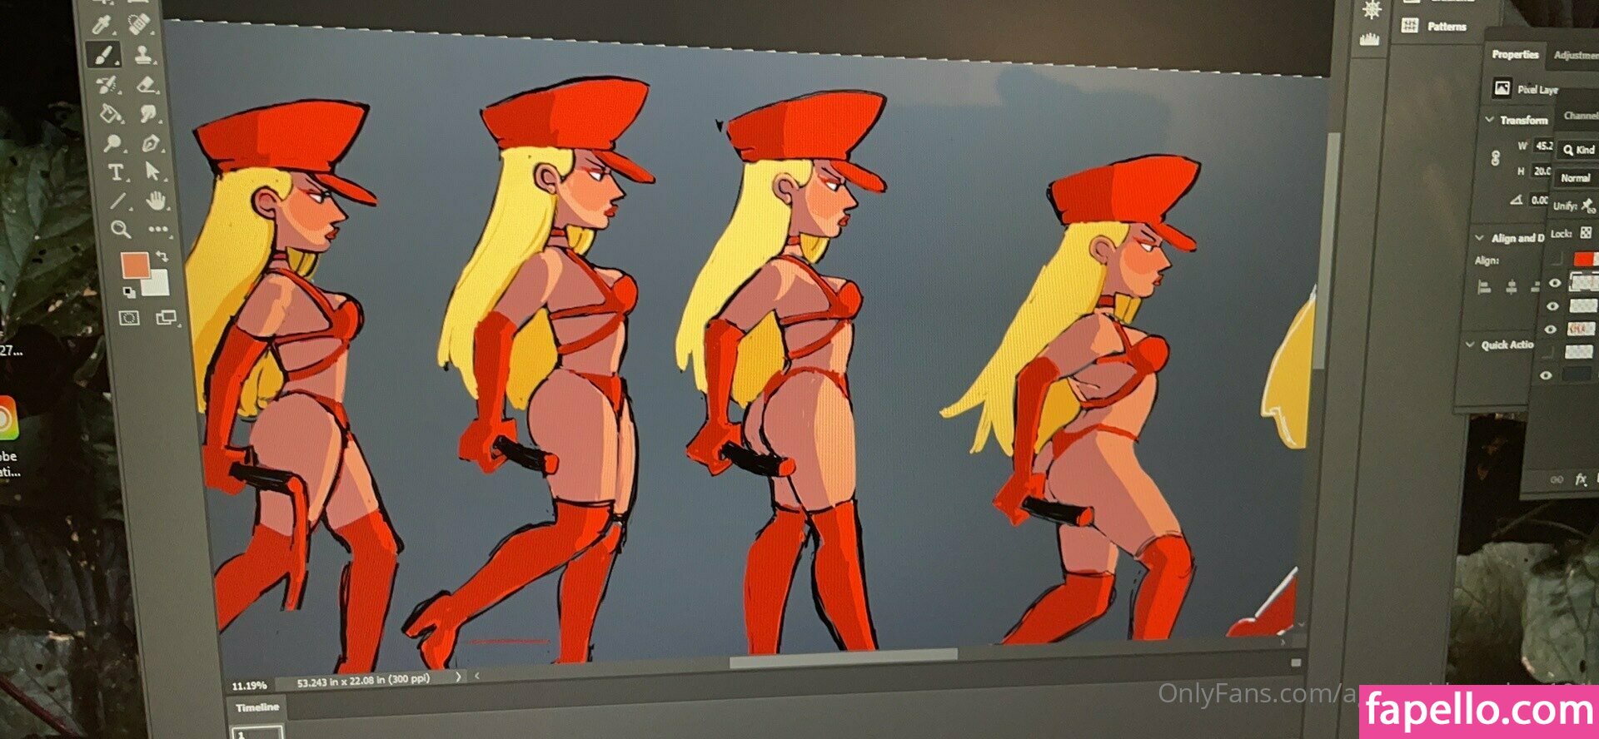This screenshot has height=739, width=1599.
Task: Collapse the Align and Distribute section
Action: tap(1479, 238)
